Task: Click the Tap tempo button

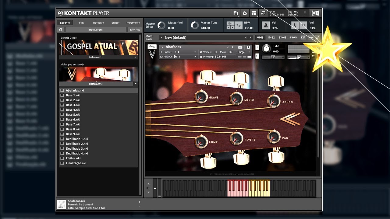Action: click(239, 26)
